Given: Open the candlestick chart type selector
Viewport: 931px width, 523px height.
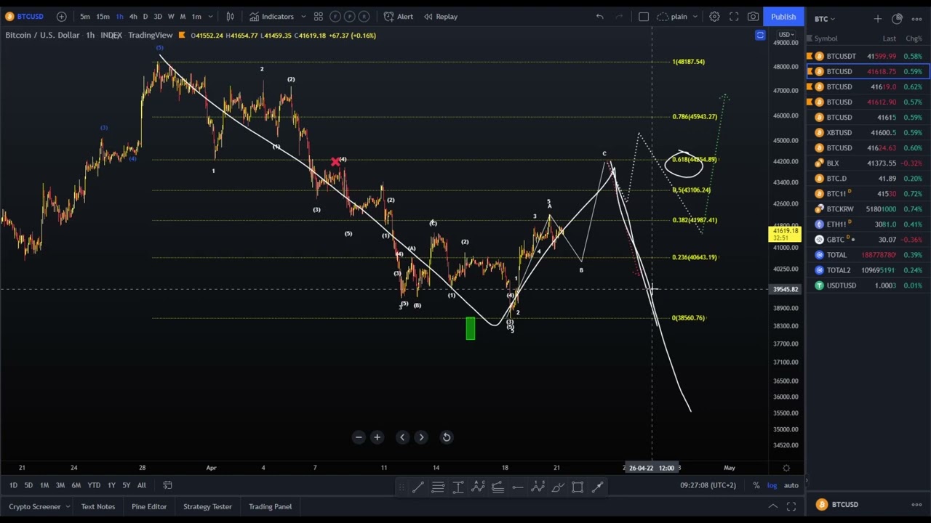Looking at the screenshot, I should (x=230, y=16).
